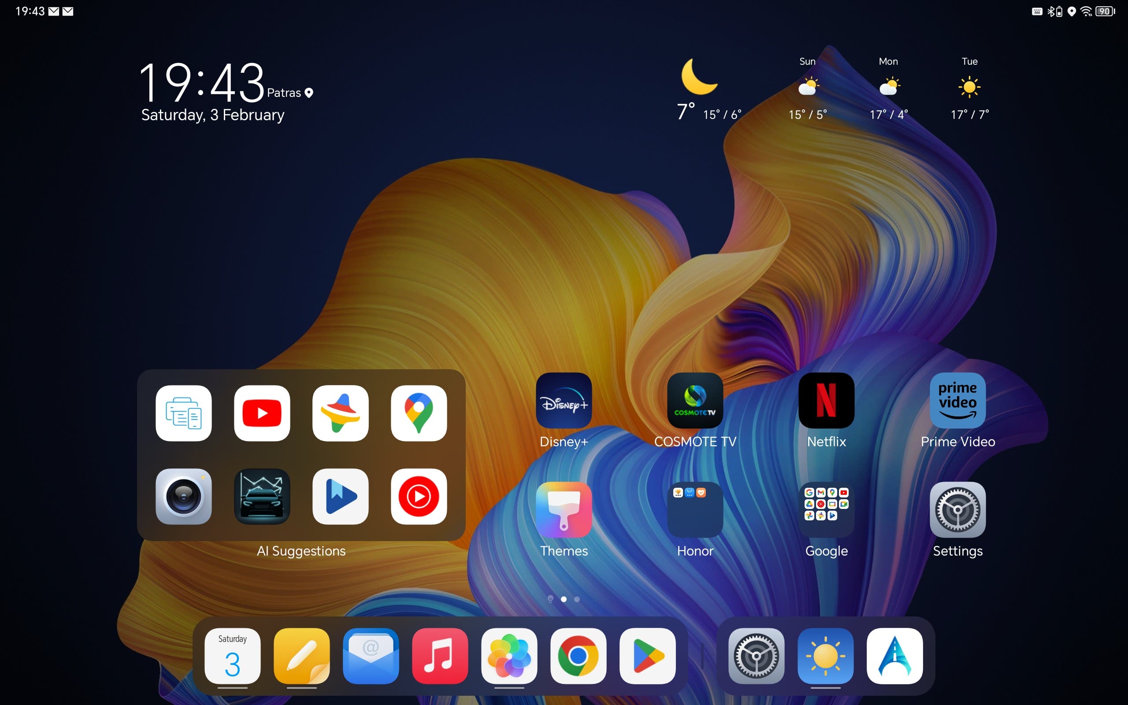The height and width of the screenshot is (705, 1128).
Task: Open the Disney+ app
Action: [564, 400]
